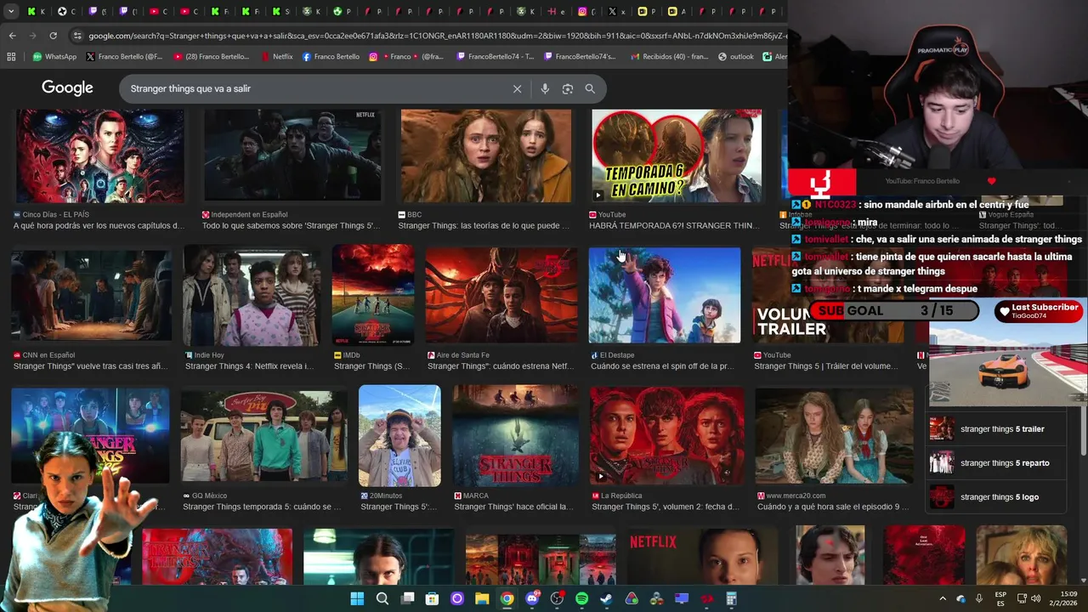Open the Chrome apps grid shortcut
This screenshot has width=1088, height=612.
pos(11,57)
